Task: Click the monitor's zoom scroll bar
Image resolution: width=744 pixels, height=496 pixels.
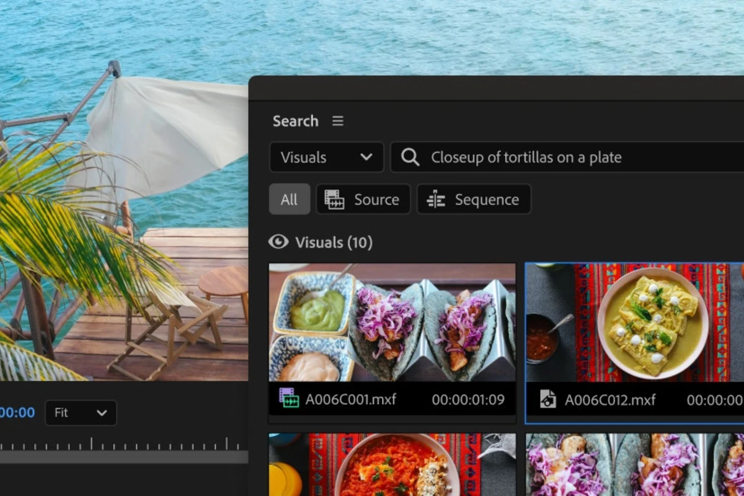Action: [x=124, y=458]
